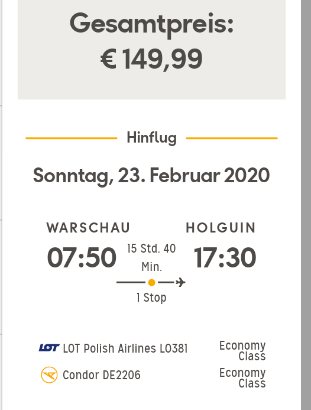The width and height of the screenshot is (311, 410).
Task: Click the gray total price panel
Action: point(151,50)
